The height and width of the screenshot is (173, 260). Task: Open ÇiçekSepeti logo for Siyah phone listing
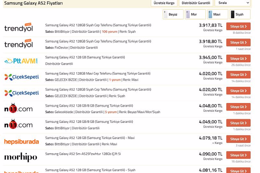21,93
